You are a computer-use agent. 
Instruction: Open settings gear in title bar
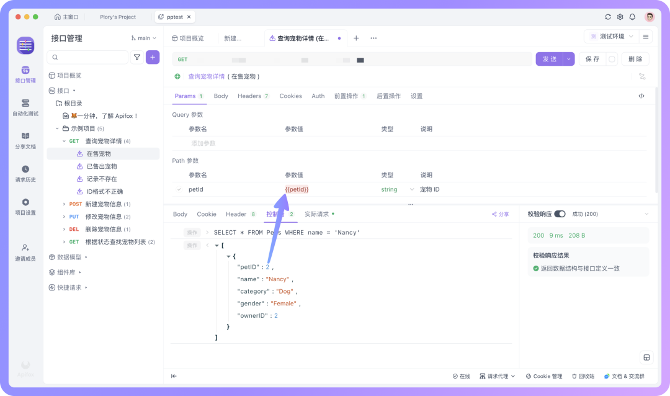pyautogui.click(x=620, y=17)
